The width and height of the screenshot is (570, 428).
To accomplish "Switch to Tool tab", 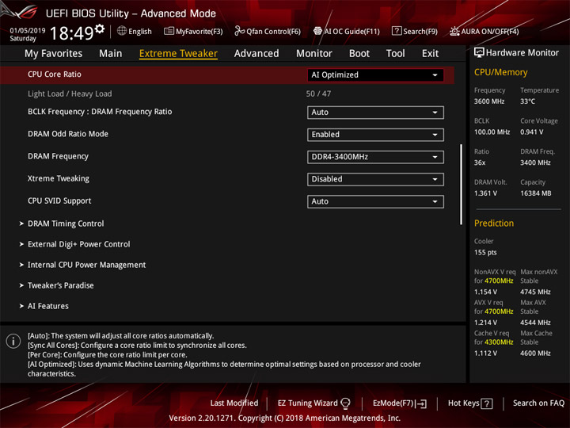I will (x=396, y=54).
